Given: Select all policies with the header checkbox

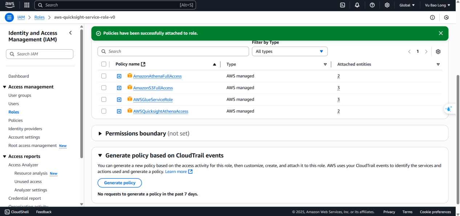Looking at the screenshot, I should 104,64.
